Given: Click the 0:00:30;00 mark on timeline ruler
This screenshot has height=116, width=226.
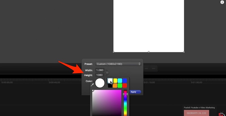Looking at the screenshot, I should [x=7, y=82].
